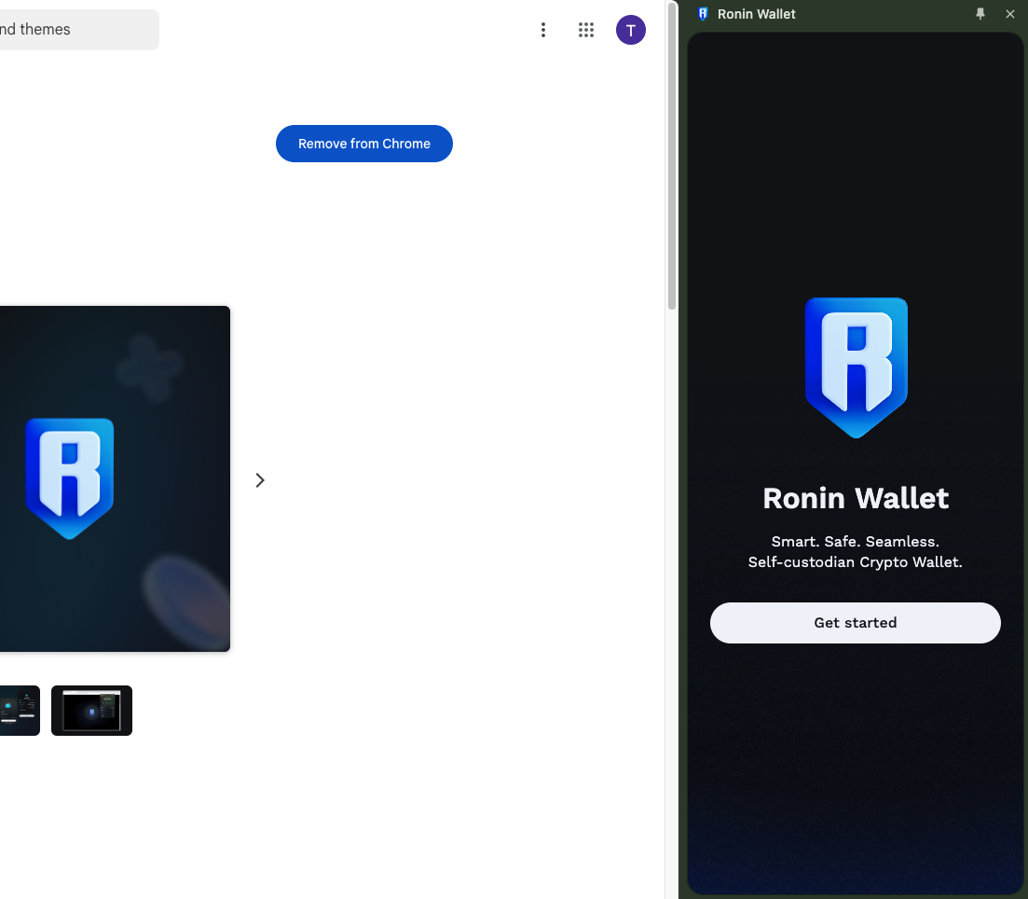
Task: Close the Ronin Wallet side panel
Action: (x=1010, y=14)
